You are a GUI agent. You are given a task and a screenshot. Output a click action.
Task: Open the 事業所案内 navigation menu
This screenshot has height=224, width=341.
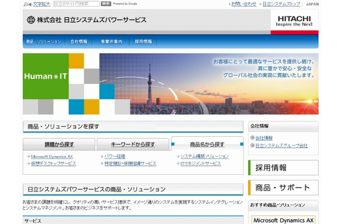click(111, 41)
